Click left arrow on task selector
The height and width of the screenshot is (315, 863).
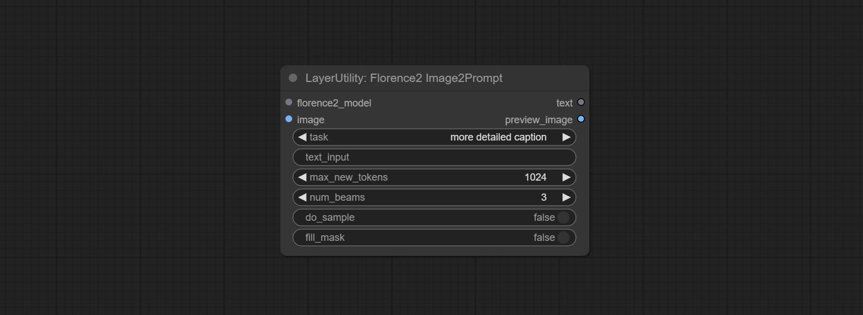(x=302, y=137)
